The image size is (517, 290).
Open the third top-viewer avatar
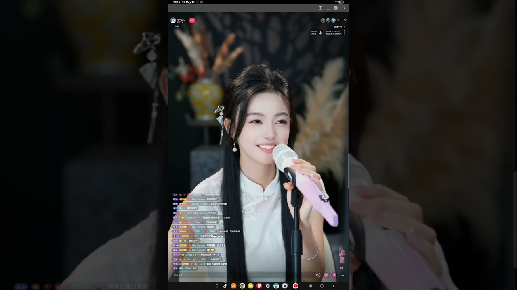(x=333, y=20)
